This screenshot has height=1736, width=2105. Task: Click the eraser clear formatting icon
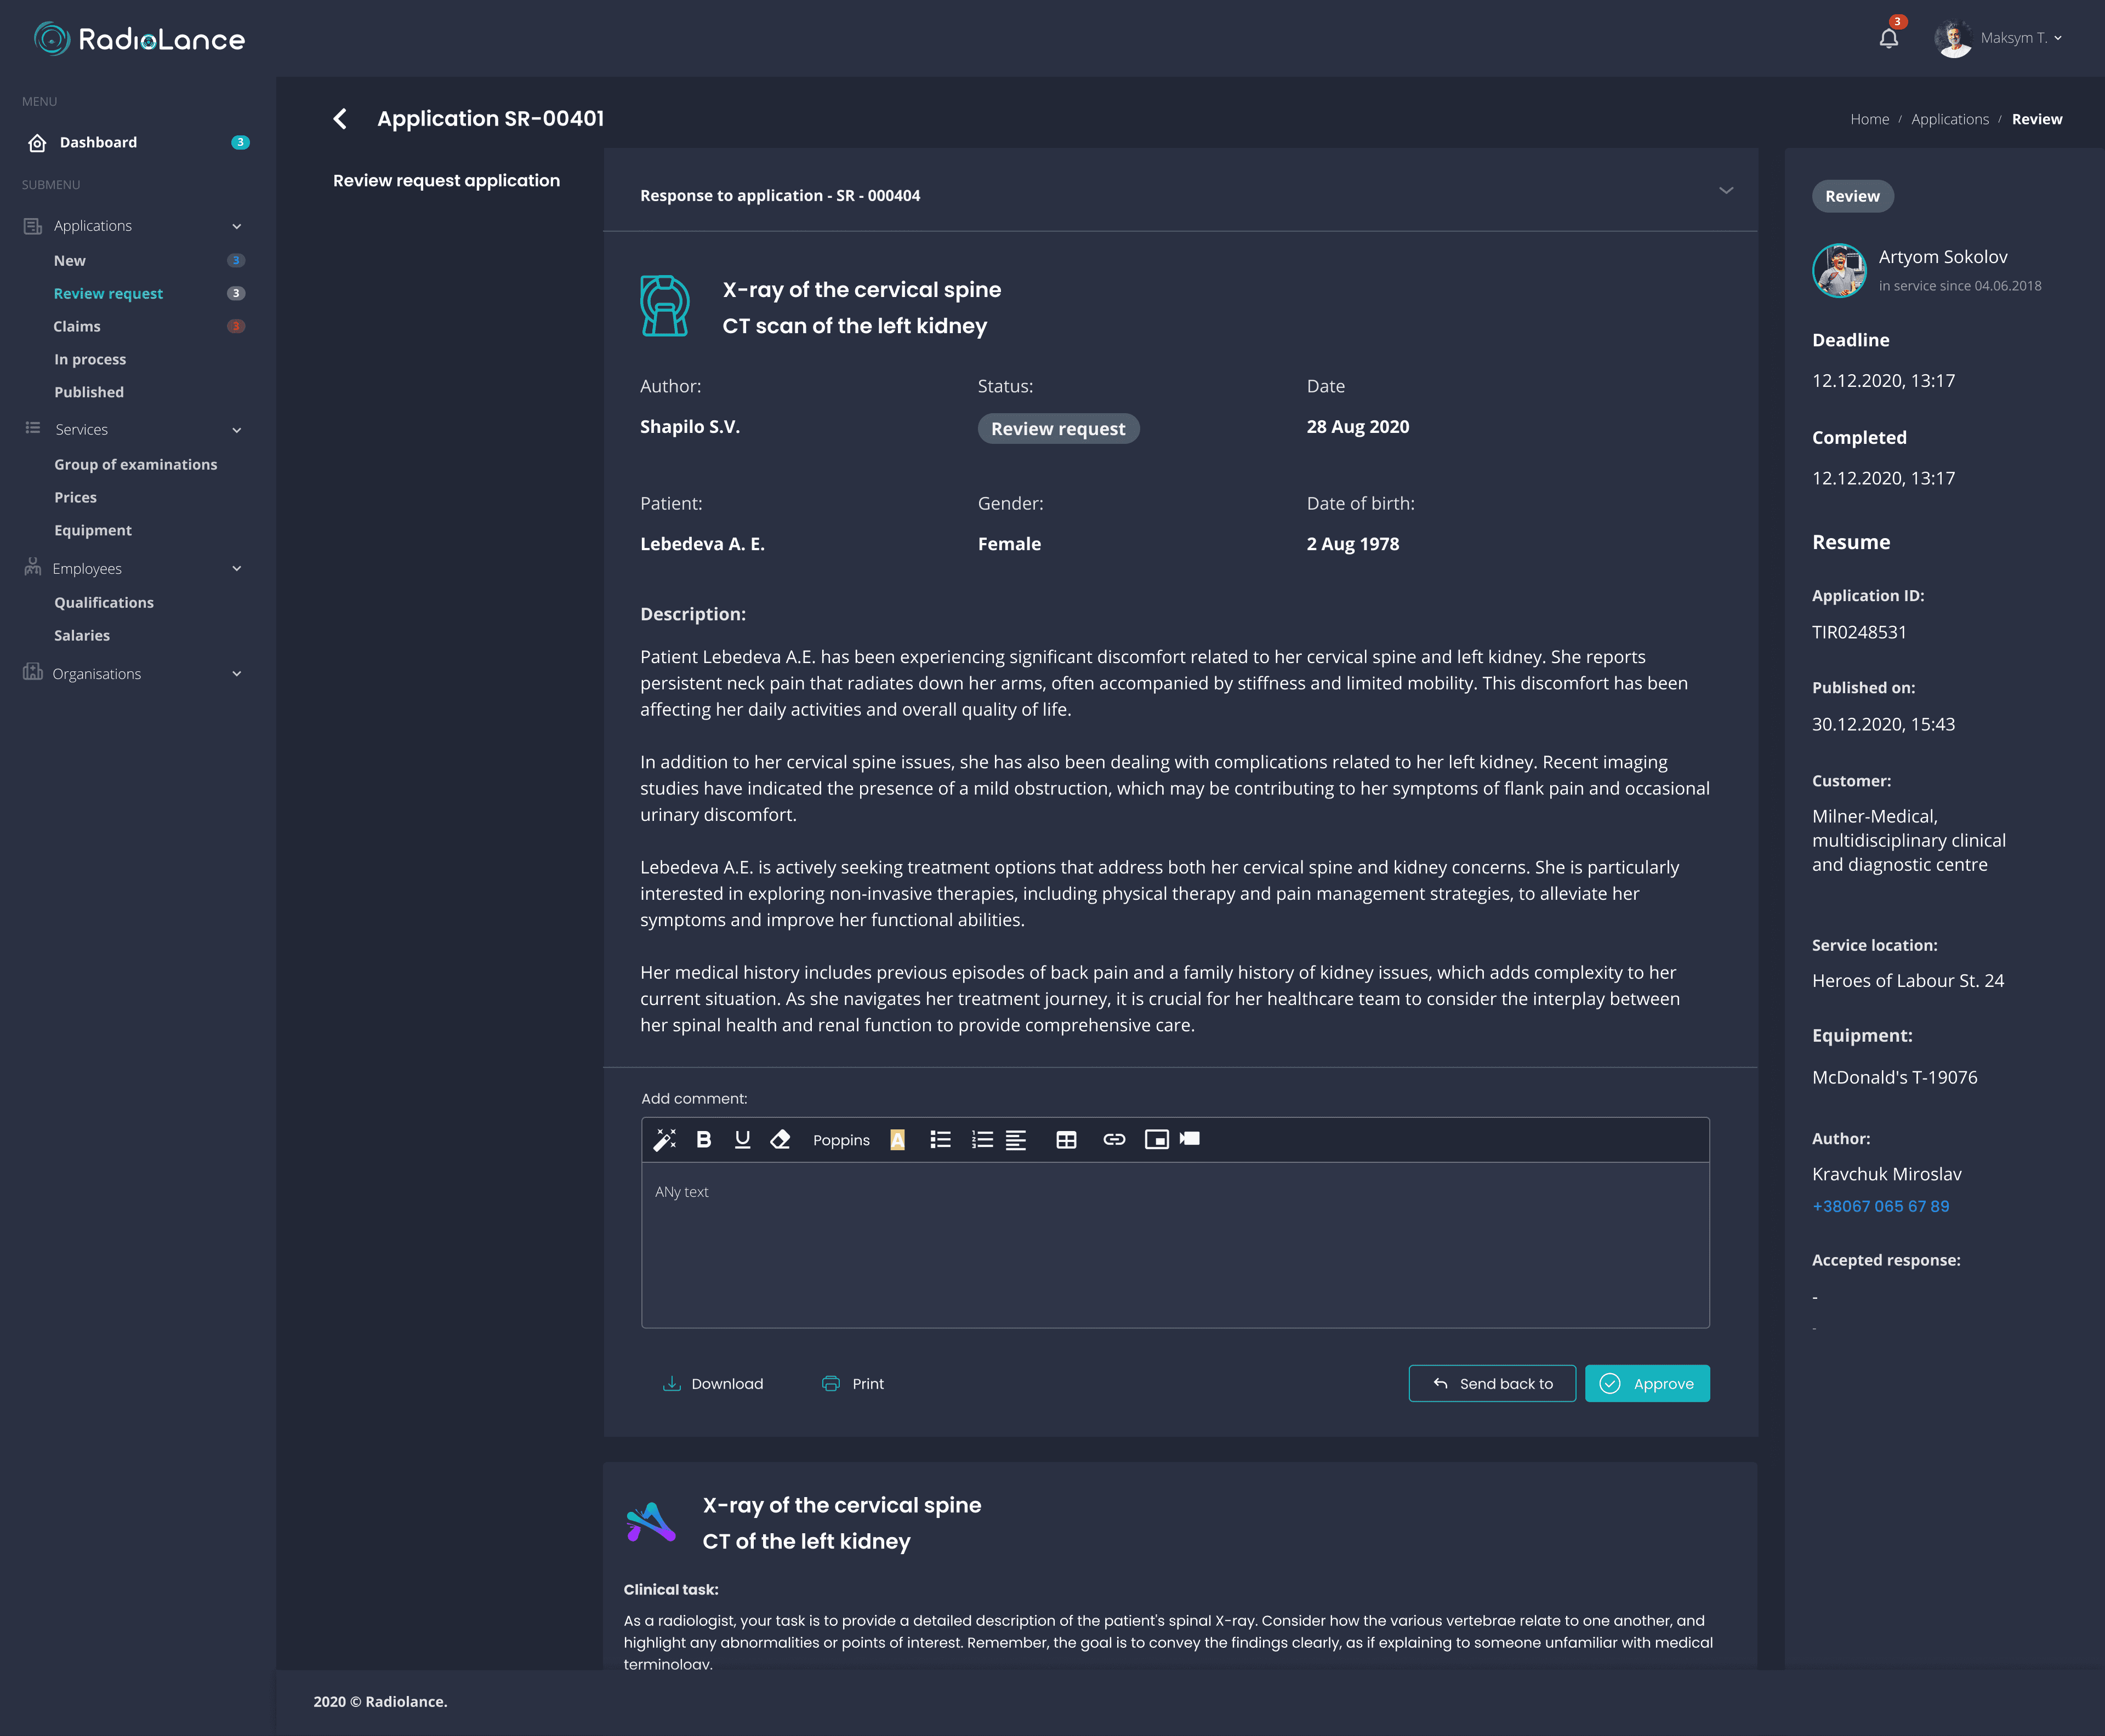781,1140
